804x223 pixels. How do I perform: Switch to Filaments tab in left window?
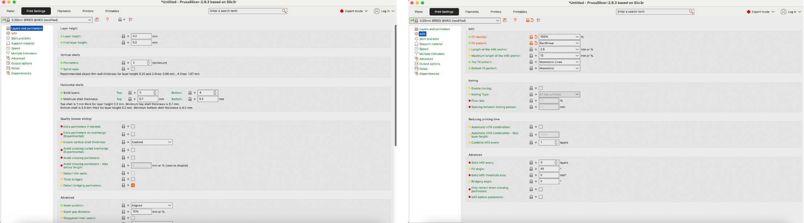64,11
